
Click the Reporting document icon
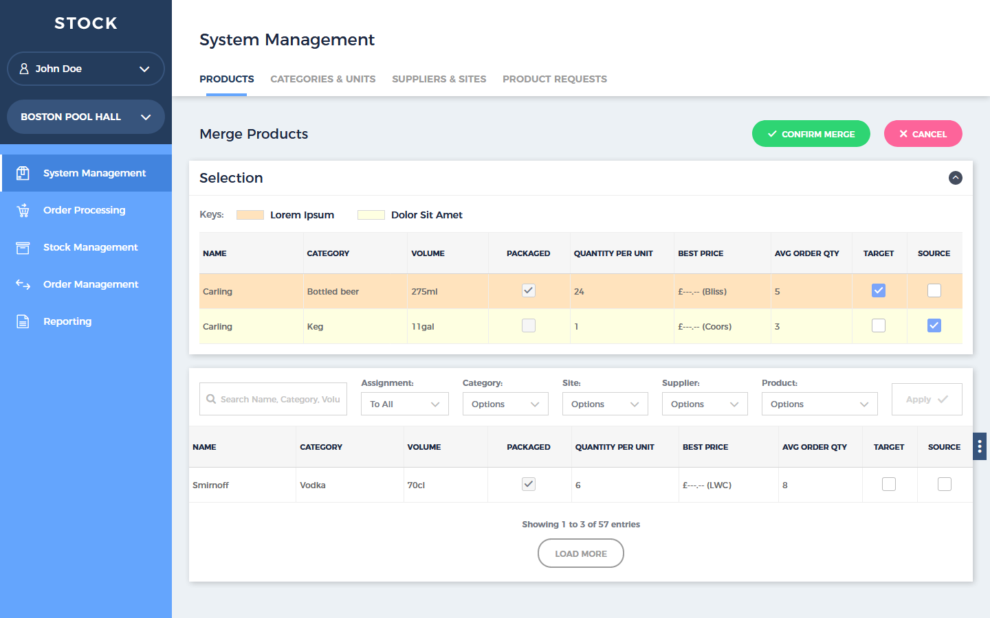[23, 321]
